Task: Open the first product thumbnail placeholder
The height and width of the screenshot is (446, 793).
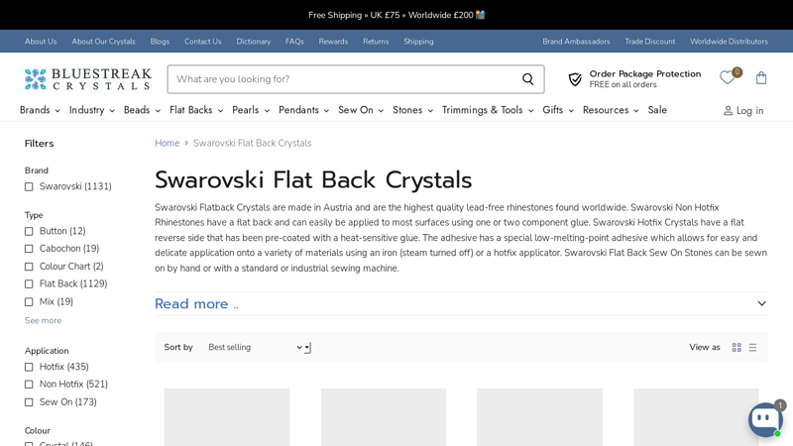Action: point(227,417)
